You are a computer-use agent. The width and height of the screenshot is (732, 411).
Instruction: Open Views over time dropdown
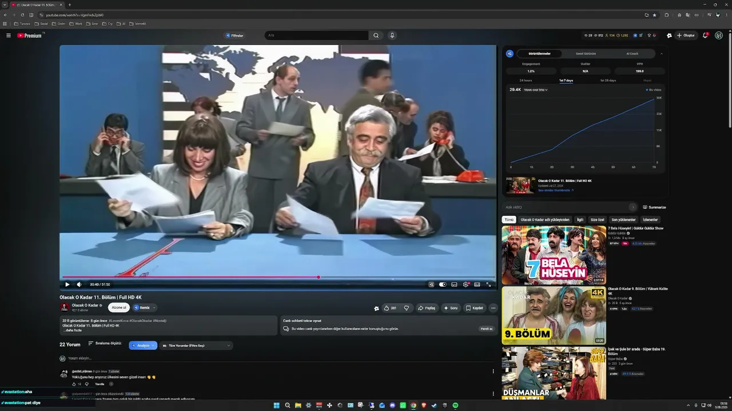pyautogui.click(x=536, y=90)
